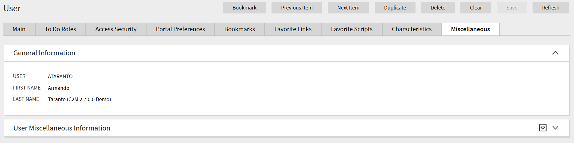The image size is (574, 143).
Task: Go to the Previous Item
Action: point(297,8)
